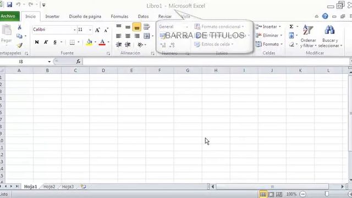Click merge and center icon
The width and height of the screenshot is (352, 198).
147,36
